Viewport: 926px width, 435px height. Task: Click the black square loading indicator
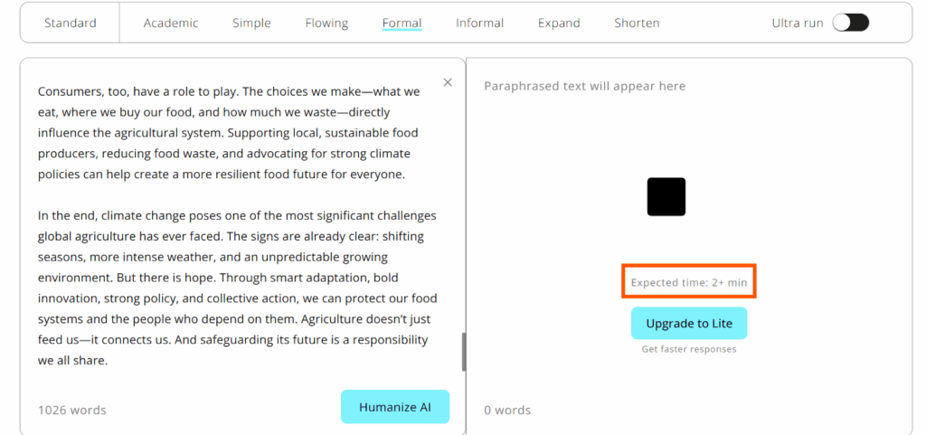click(666, 196)
